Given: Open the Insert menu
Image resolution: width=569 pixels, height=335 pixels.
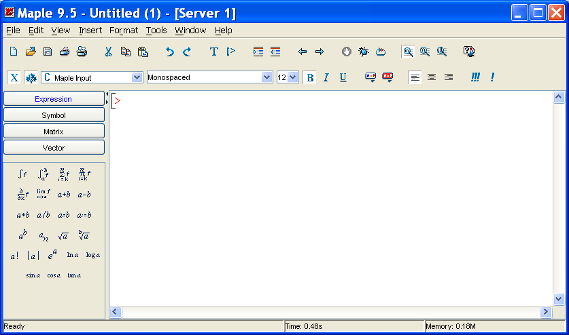Looking at the screenshot, I should point(90,31).
